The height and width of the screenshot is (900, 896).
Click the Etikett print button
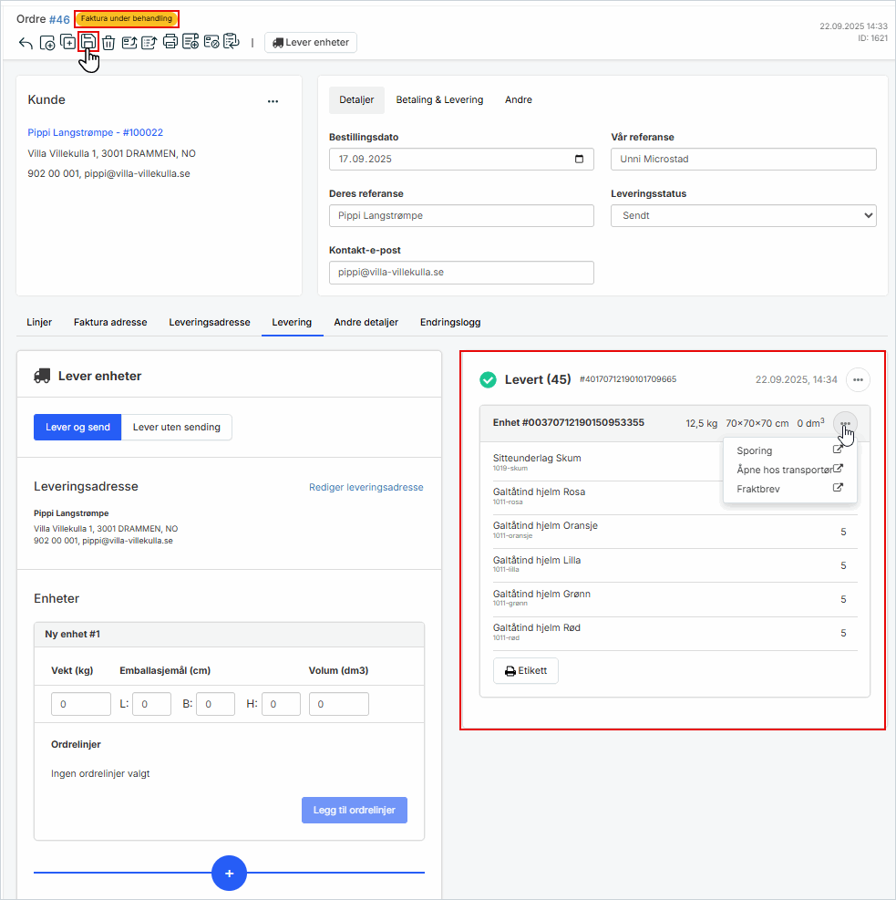click(526, 670)
